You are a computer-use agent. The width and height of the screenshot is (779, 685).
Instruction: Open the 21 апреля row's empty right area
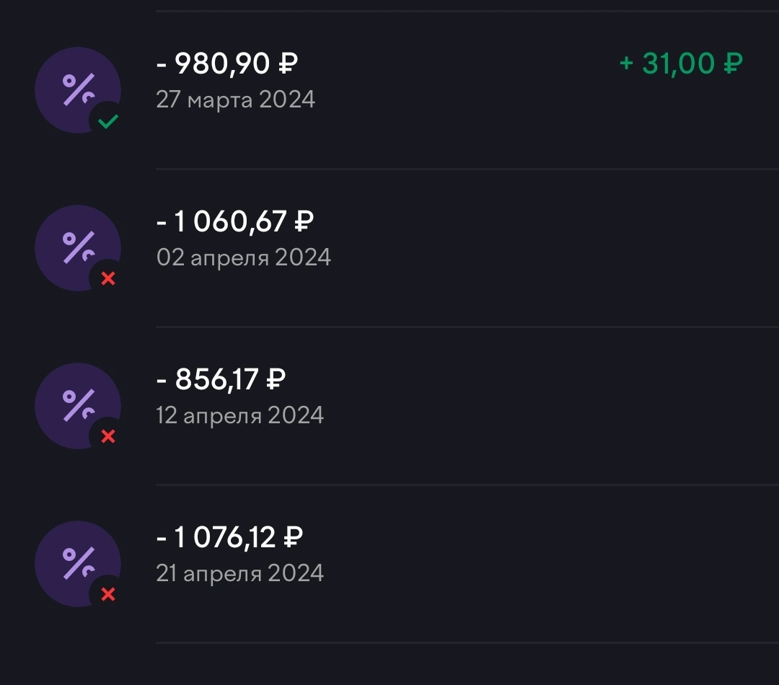(x=552, y=564)
